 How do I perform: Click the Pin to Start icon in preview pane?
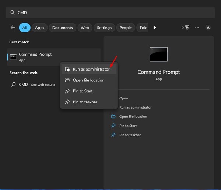point(113,126)
